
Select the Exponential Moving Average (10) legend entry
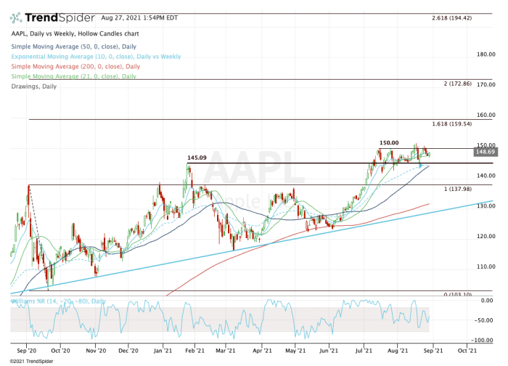point(96,57)
